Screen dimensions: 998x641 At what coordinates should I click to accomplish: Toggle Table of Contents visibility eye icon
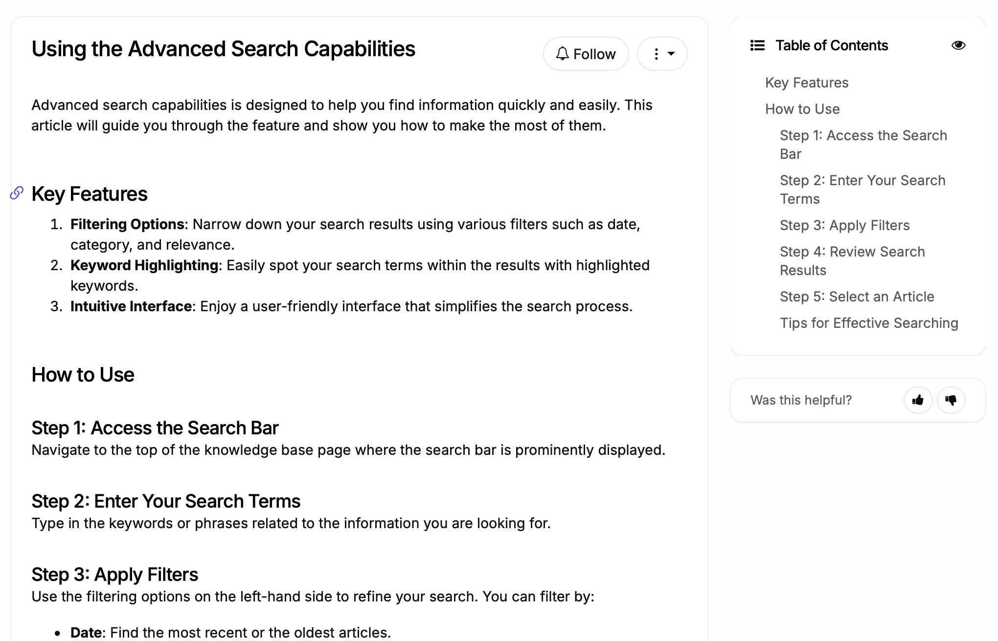point(958,45)
